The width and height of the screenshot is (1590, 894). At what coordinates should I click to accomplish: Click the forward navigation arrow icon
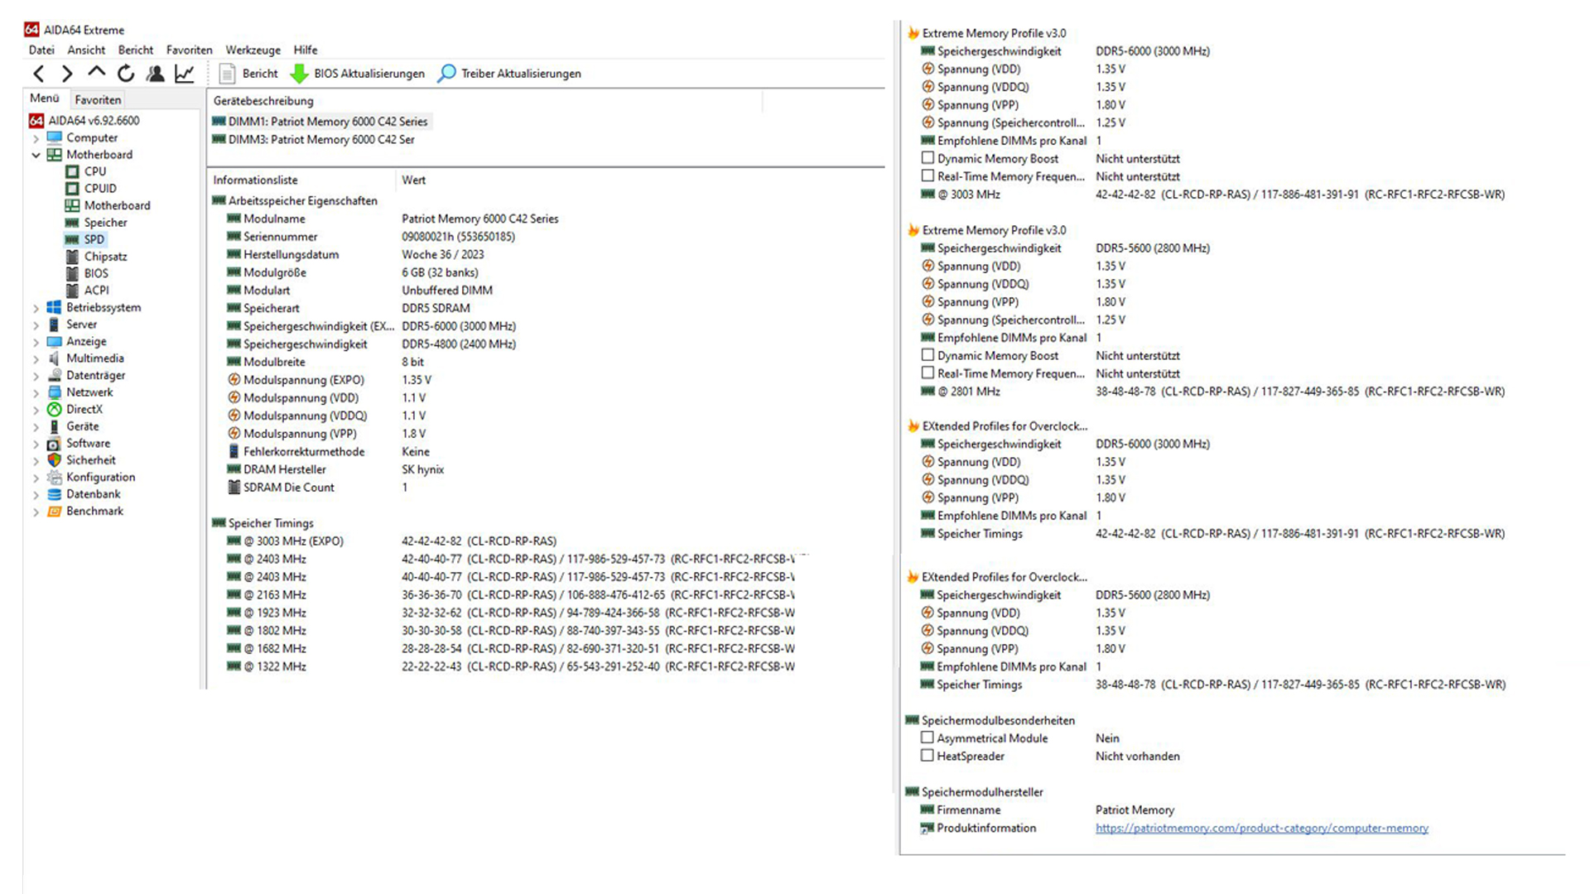67,74
